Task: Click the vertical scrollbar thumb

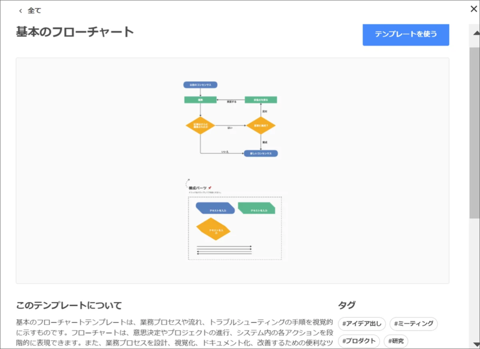Action: [x=474, y=132]
